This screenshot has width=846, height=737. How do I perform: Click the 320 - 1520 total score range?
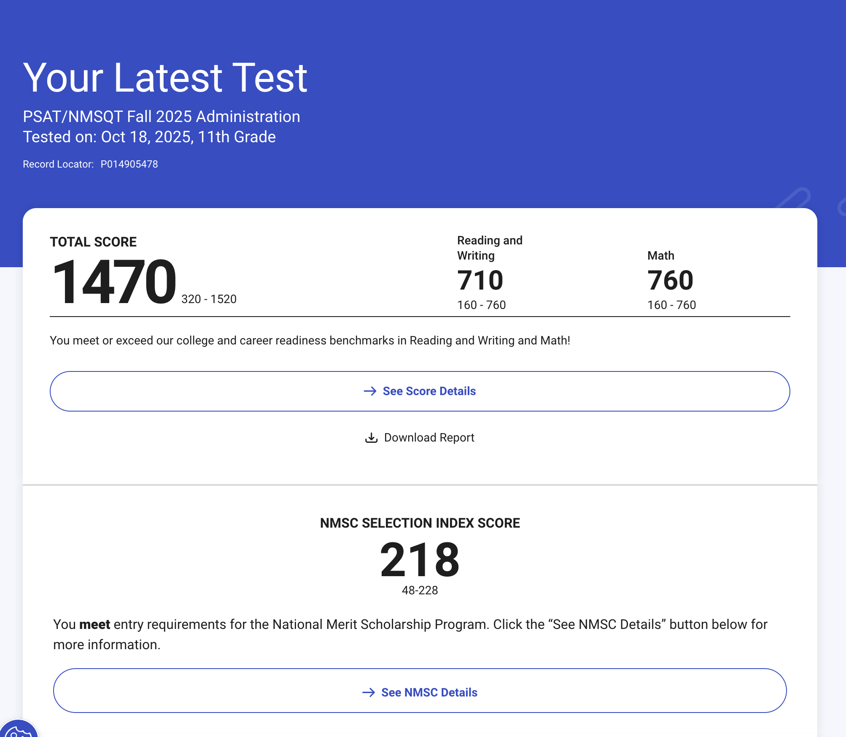pos(209,299)
